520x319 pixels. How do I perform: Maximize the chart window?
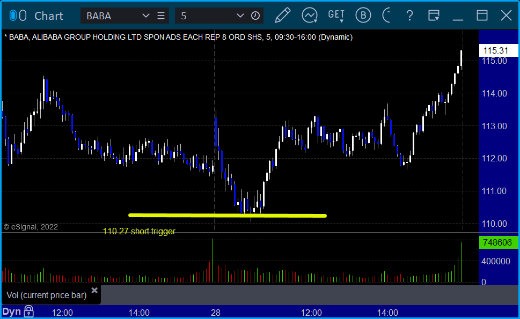click(x=482, y=16)
